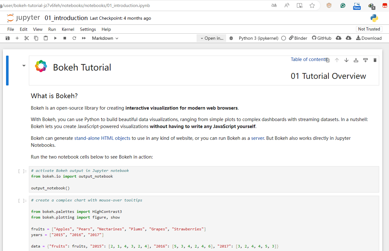Add page to favorites star
Image resolution: width=389 pixels, height=251 pixels.
pos(312,5)
